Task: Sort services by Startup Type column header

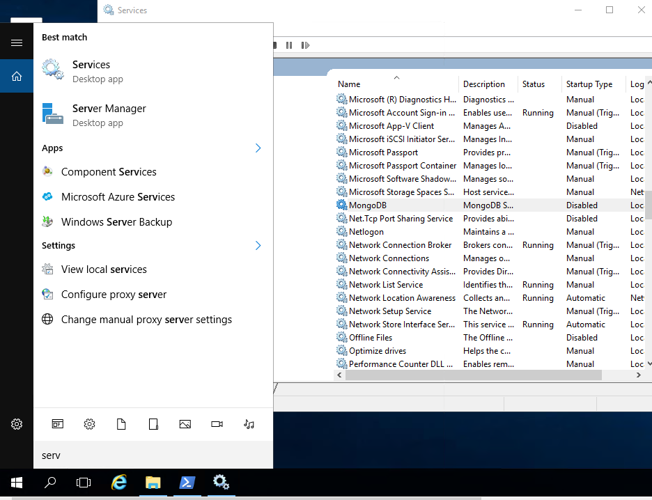Action: tap(593, 84)
